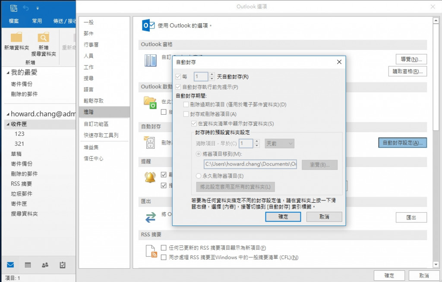Click 確定 in Outlook 選項 window
442x282 pixels.
(x=389, y=276)
